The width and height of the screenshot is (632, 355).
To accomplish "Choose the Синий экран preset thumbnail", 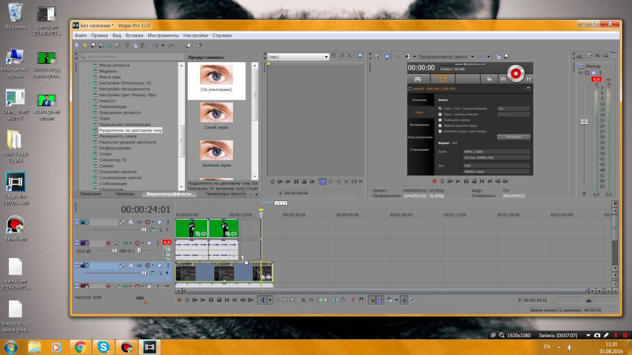I will (x=216, y=113).
